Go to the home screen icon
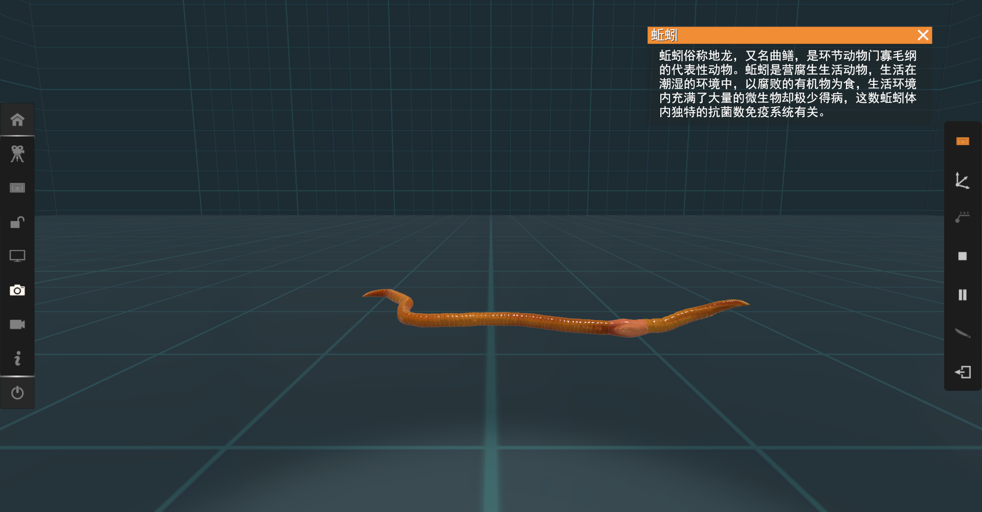 17,120
